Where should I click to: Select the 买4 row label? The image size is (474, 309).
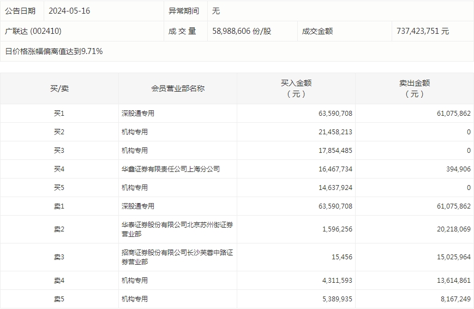[59, 169]
